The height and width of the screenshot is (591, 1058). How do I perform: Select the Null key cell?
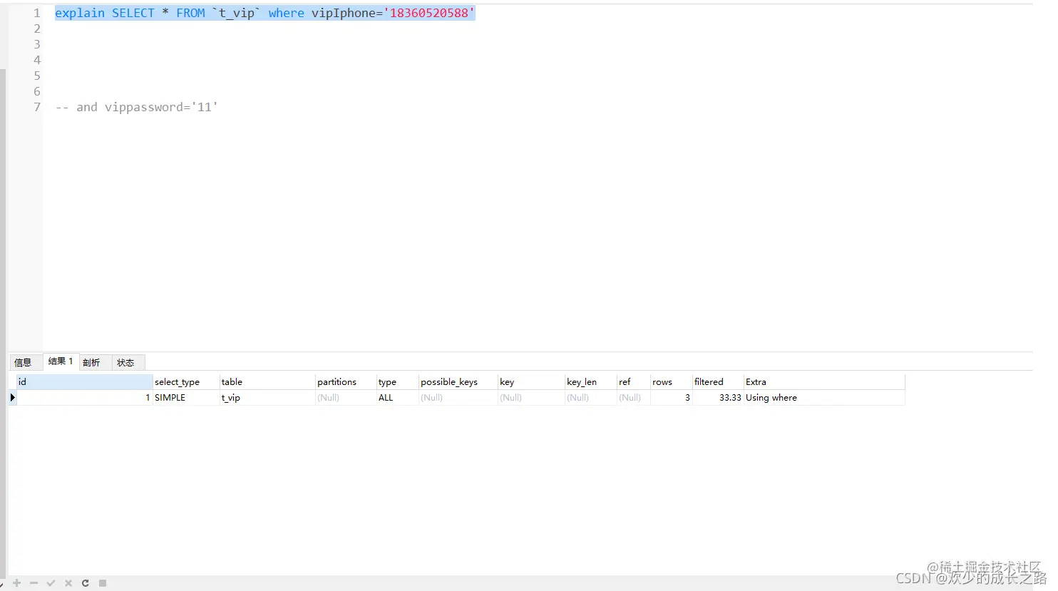click(x=531, y=398)
